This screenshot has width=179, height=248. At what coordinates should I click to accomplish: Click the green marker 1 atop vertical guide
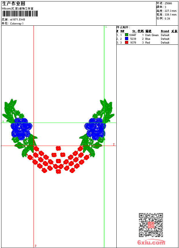point(106,27)
